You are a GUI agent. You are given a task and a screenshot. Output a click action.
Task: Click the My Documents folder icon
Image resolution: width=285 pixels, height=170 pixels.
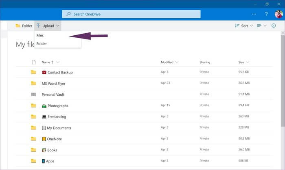click(33, 128)
